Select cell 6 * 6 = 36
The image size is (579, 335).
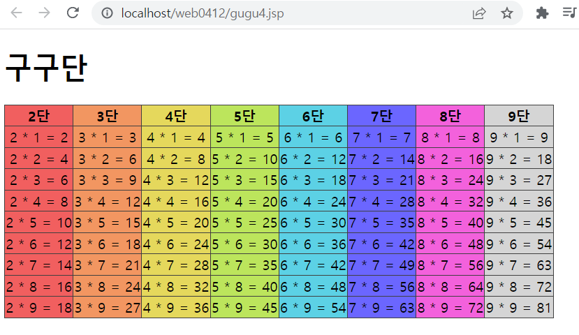coord(313,244)
